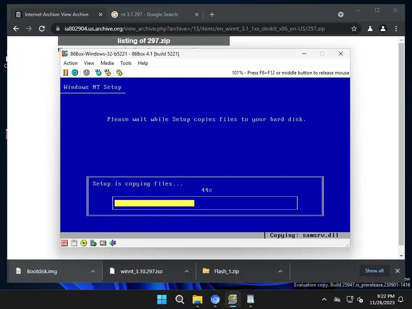412x309 pixels.
Task: Pause the 86Box emulation
Action: pos(66,72)
